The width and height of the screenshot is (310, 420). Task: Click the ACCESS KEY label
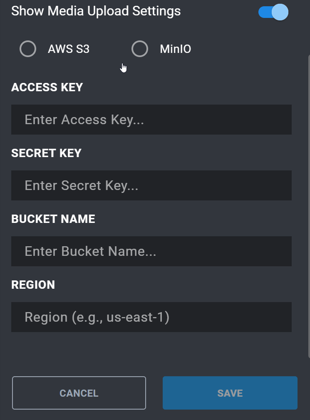click(47, 87)
